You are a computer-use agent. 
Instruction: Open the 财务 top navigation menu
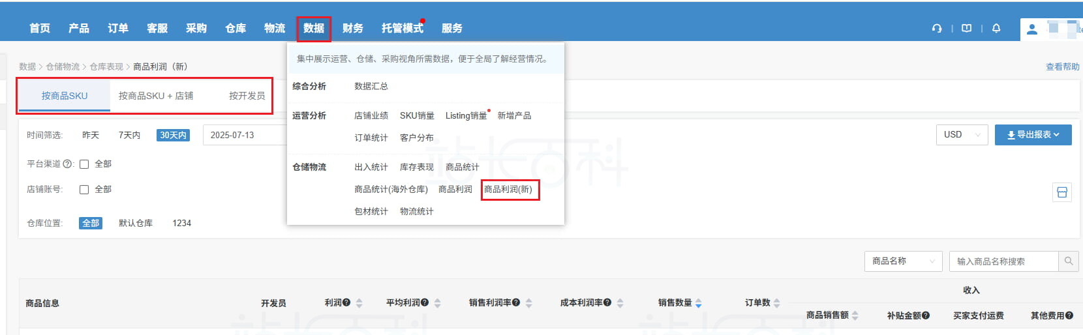tap(352, 28)
